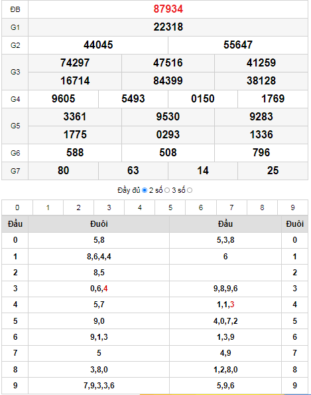Select the "3 số" radio option
The image size is (311, 395).
(190, 190)
